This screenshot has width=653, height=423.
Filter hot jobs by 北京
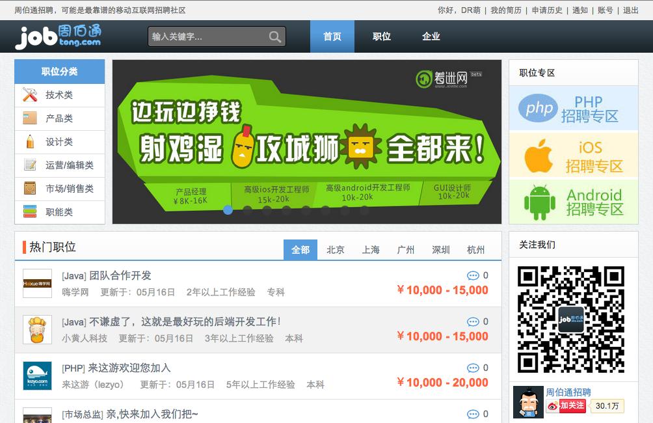(x=335, y=250)
